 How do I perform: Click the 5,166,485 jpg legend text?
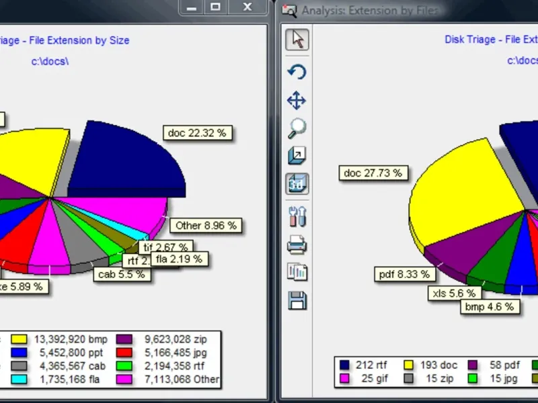(176, 353)
